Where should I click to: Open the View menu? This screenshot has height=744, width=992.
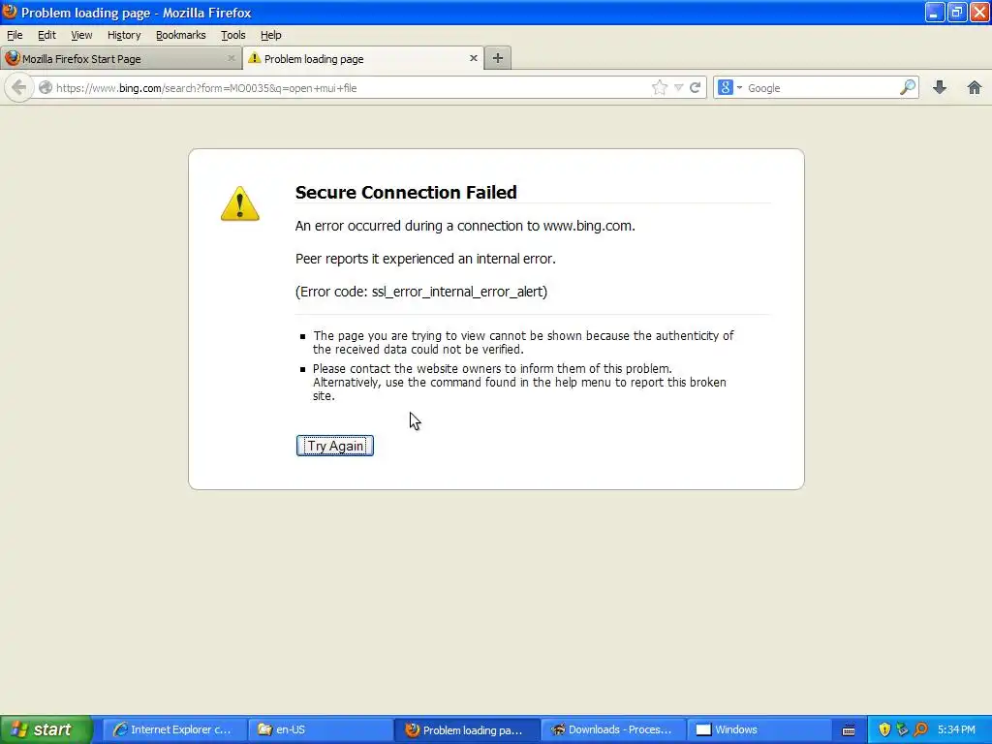click(x=81, y=36)
